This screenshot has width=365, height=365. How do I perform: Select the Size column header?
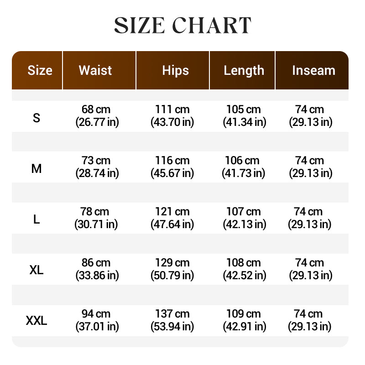(x=40, y=70)
